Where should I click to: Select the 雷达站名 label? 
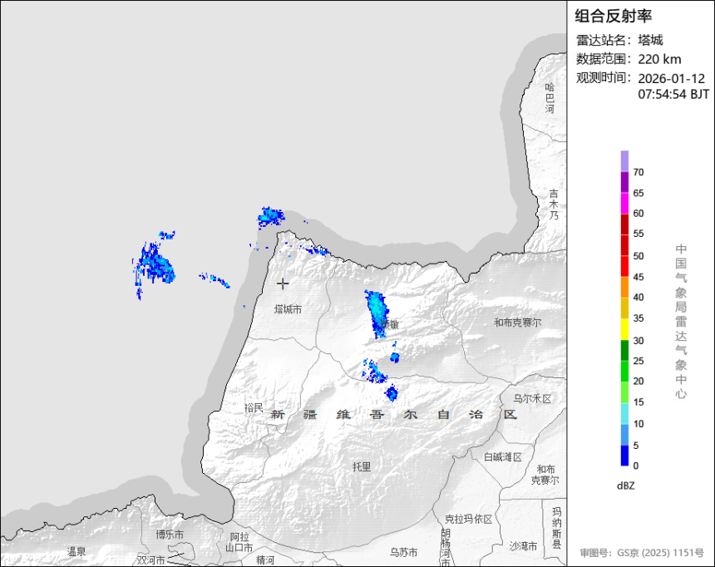[x=604, y=40]
